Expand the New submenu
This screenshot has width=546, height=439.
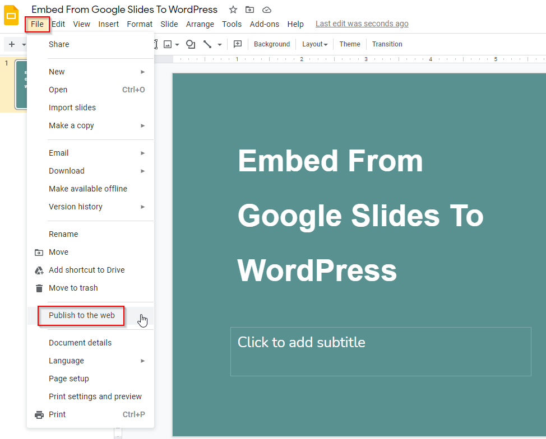(91, 72)
